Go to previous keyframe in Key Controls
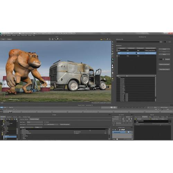 click(x=123, y=119)
